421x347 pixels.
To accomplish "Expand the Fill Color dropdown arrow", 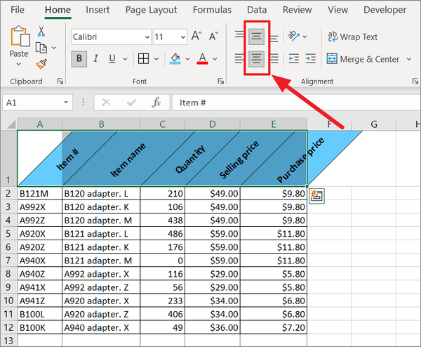I will click(x=187, y=58).
